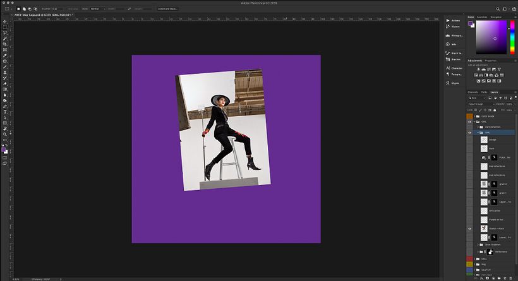This screenshot has width=518, height=281.
Task: Hide the stamp + mask layer
Action: 469,229
